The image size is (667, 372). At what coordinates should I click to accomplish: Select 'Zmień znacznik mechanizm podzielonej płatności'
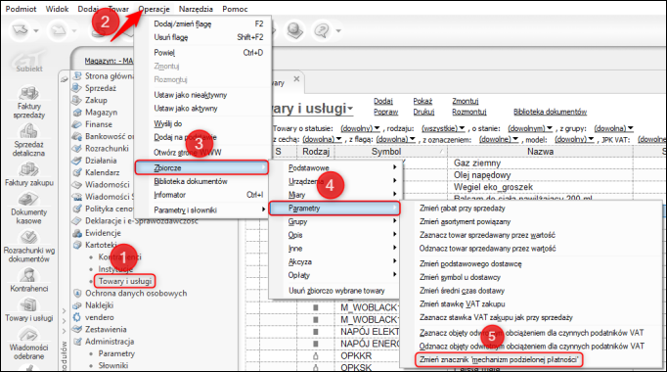click(499, 359)
